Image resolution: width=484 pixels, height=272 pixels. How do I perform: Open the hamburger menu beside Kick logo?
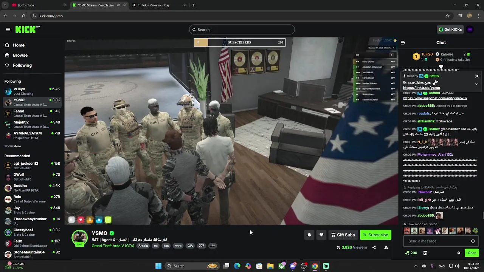coord(8,29)
